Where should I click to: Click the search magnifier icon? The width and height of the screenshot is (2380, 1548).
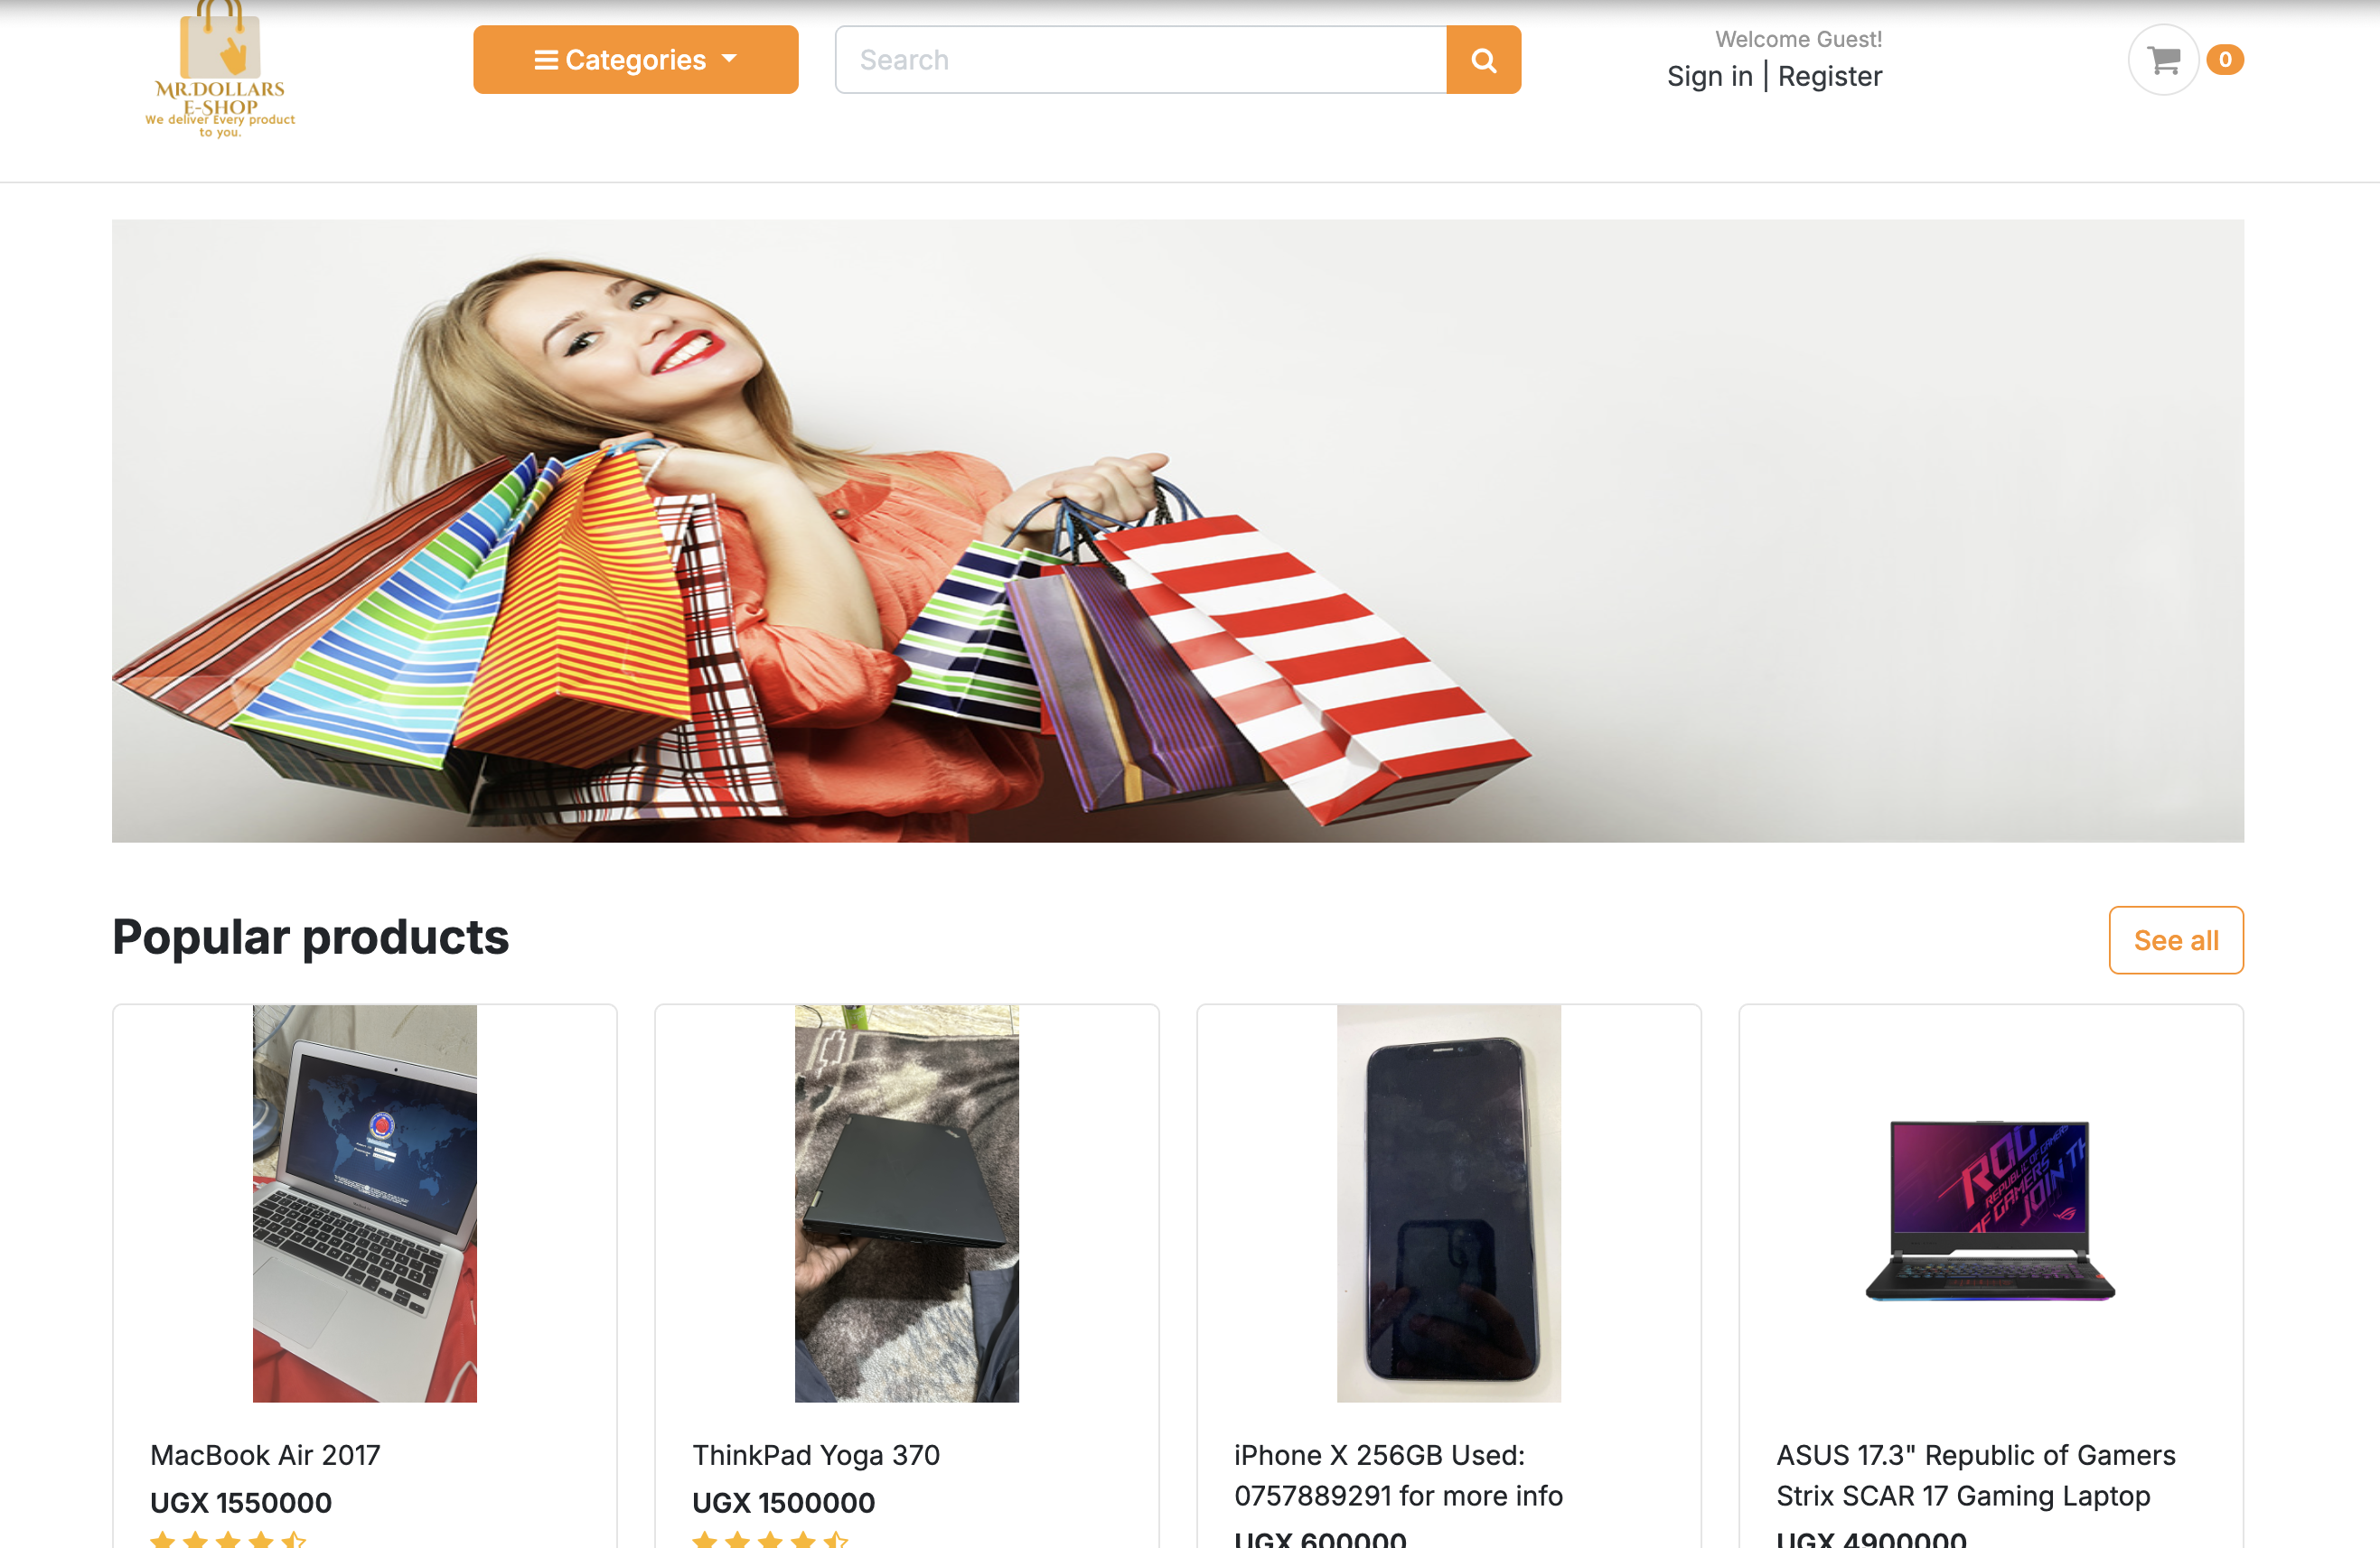(1483, 59)
